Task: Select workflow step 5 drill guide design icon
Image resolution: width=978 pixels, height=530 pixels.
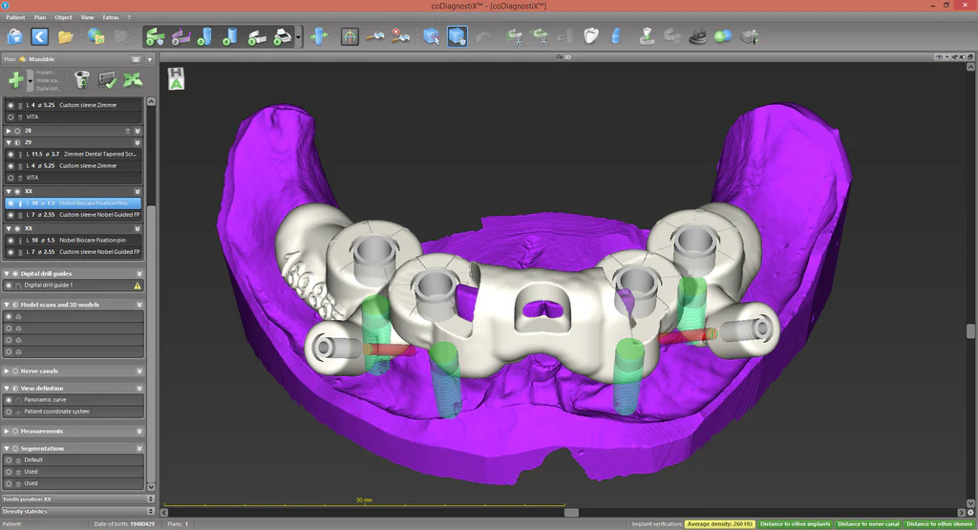Action: (256, 37)
